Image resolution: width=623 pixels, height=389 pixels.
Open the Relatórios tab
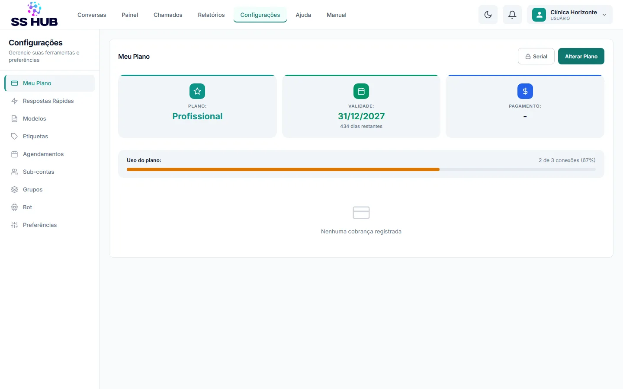(x=211, y=15)
